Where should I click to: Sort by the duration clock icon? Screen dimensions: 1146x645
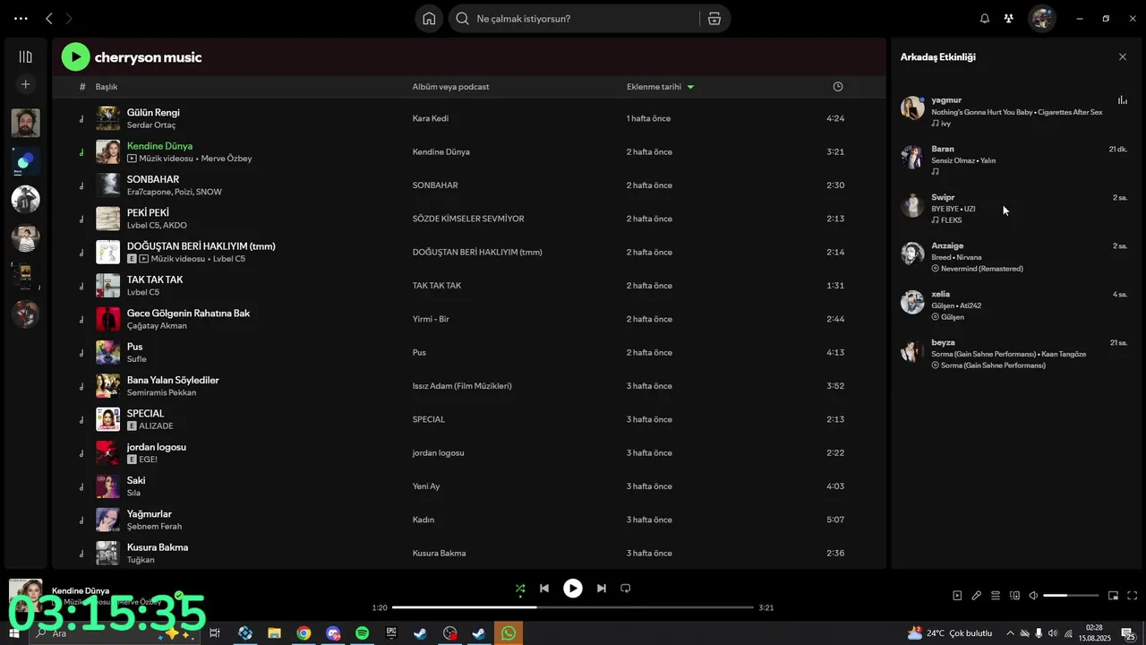838,87
